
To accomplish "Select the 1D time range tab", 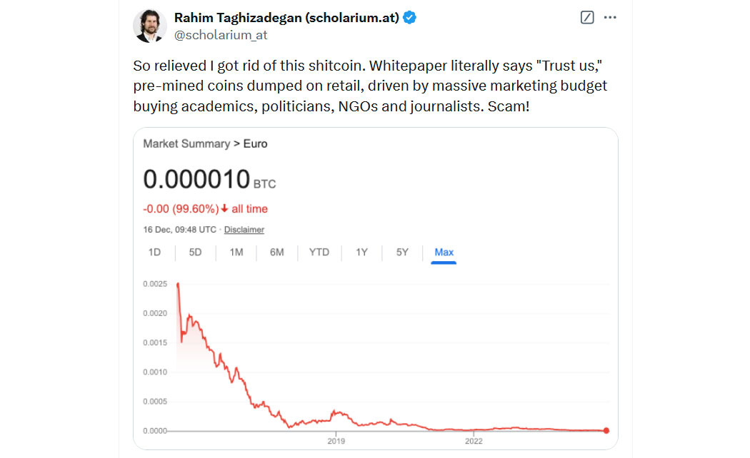I will [x=154, y=252].
